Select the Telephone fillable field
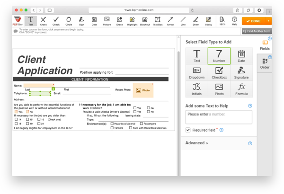Viewport: 284px width, 194px height. point(40,94)
